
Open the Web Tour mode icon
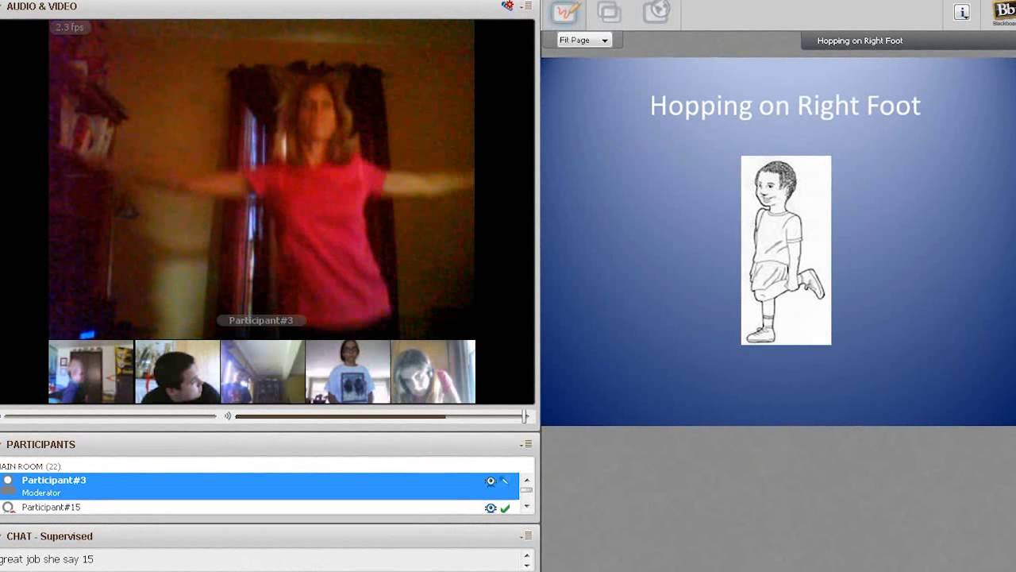point(656,12)
